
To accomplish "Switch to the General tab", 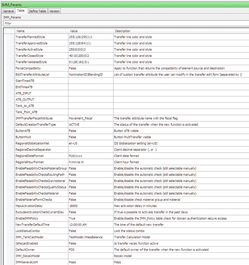I will coord(9,11).
